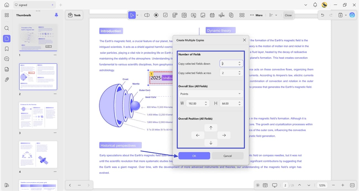Move all fields left with arrow
359x191 pixels.
(198, 135)
